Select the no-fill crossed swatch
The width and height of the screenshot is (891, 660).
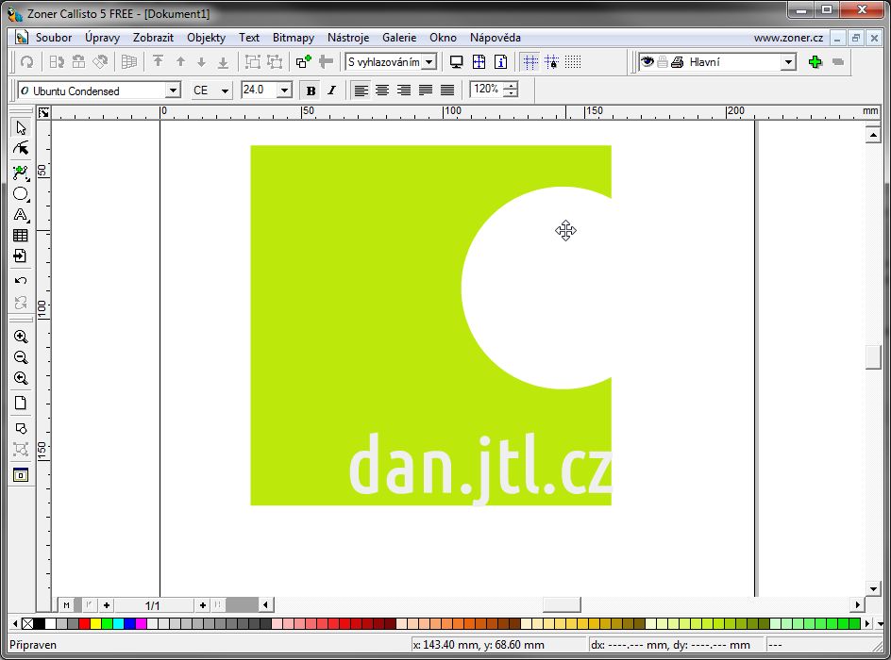point(27,623)
